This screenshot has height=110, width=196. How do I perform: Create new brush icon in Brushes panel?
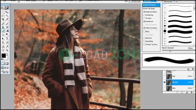188,69
